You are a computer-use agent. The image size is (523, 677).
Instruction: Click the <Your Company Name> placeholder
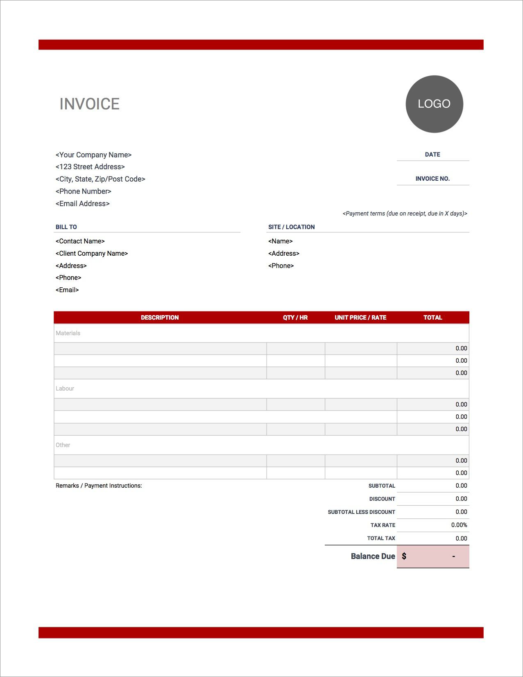point(93,155)
